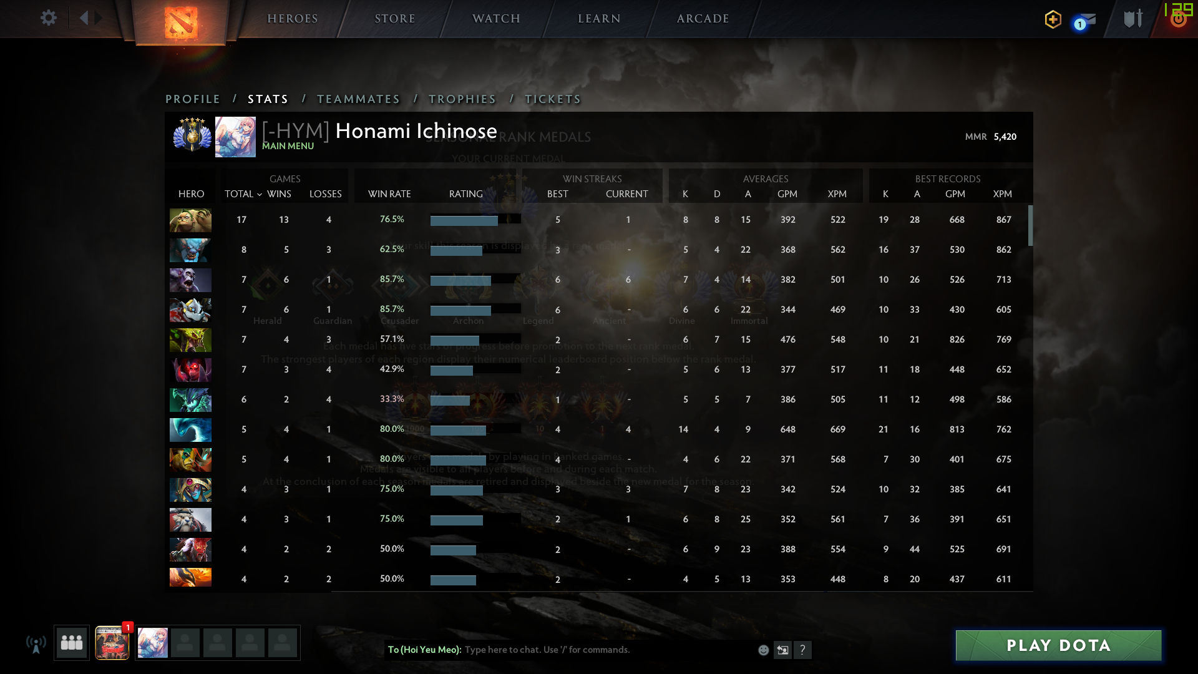Click the chat help question mark

pyautogui.click(x=802, y=650)
